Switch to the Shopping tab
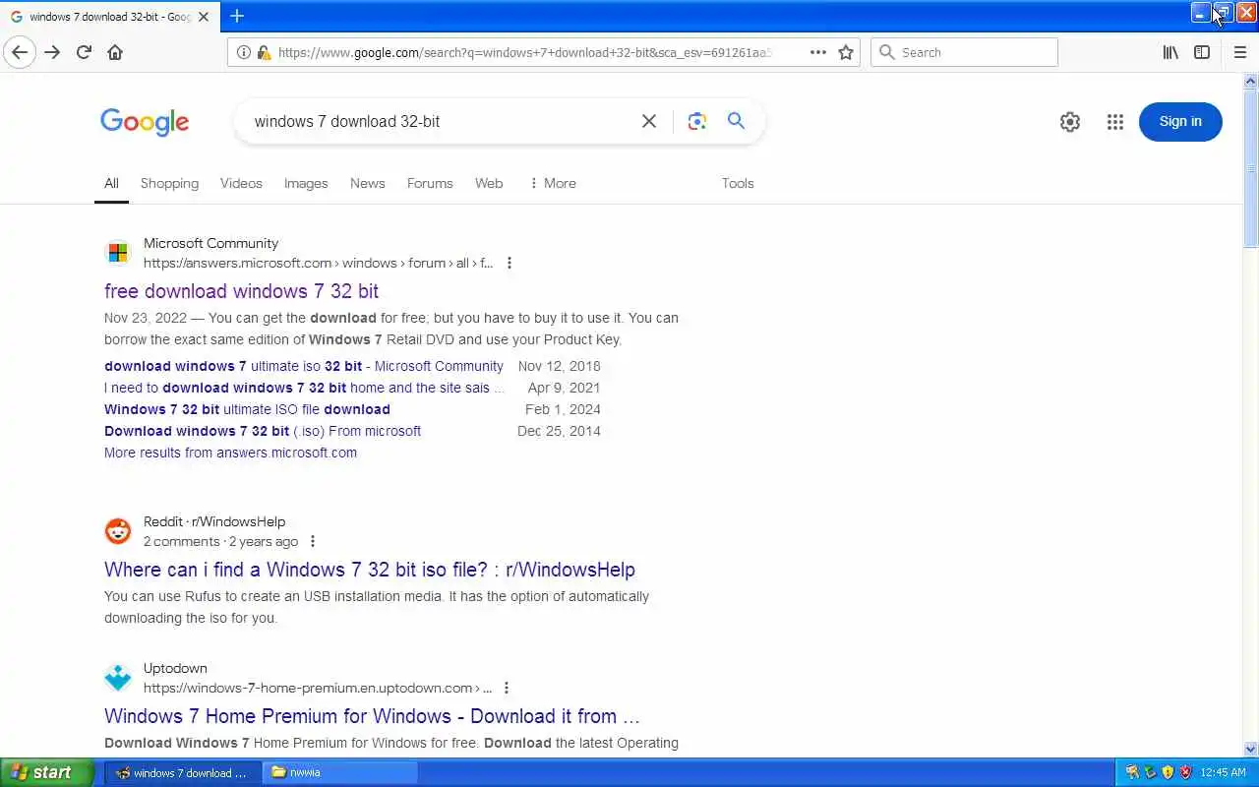The width and height of the screenshot is (1259, 787). click(169, 183)
